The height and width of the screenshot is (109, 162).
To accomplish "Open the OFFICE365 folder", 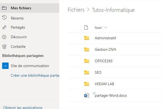I will (104, 61).
